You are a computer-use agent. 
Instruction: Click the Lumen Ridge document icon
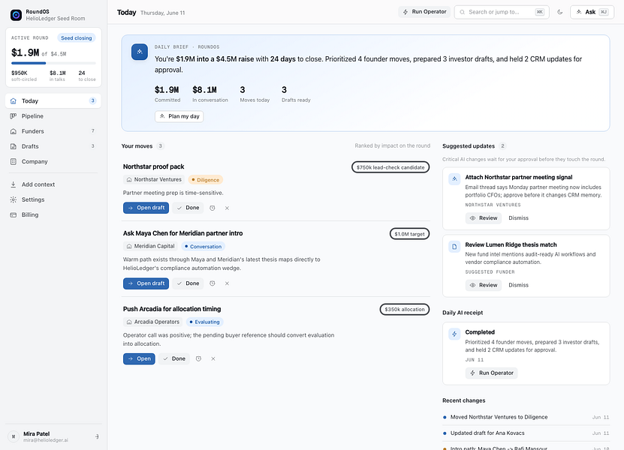pyautogui.click(x=454, y=247)
